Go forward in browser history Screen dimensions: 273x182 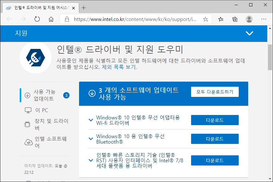tap(23, 19)
